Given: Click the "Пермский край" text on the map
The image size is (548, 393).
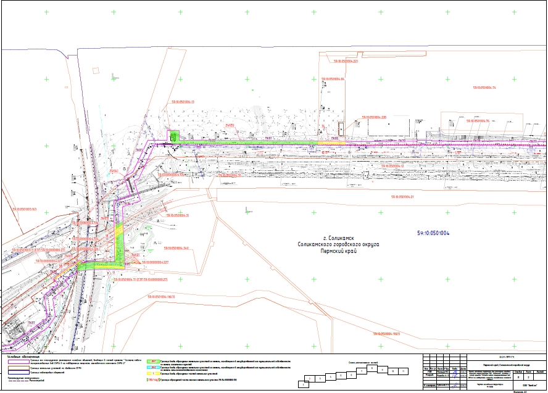Looking at the screenshot, I should [x=339, y=251].
